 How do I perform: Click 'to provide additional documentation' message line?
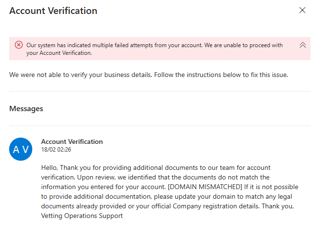(97, 197)
